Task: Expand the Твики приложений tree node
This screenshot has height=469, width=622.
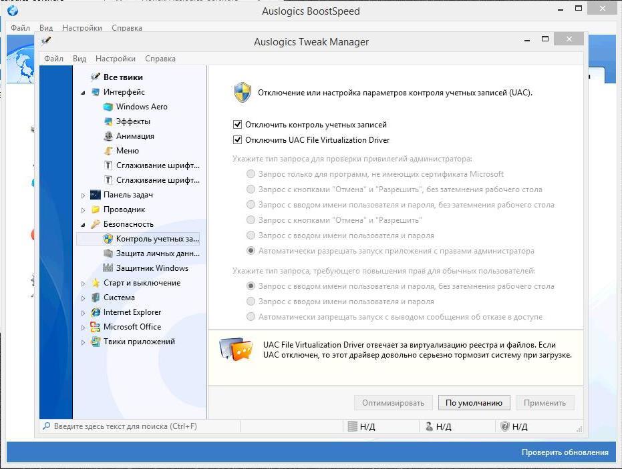Action: (83, 342)
